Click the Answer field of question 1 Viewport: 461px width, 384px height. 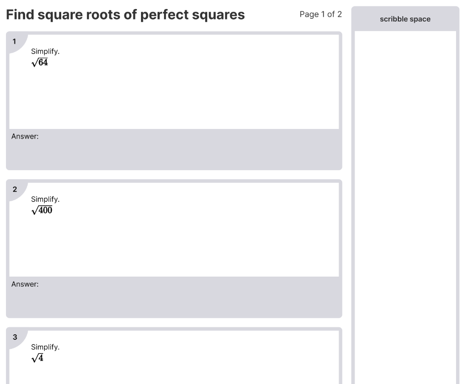tap(174, 149)
